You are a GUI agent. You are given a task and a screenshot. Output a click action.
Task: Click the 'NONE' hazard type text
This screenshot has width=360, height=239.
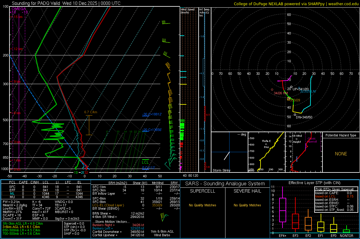(x=341, y=154)
